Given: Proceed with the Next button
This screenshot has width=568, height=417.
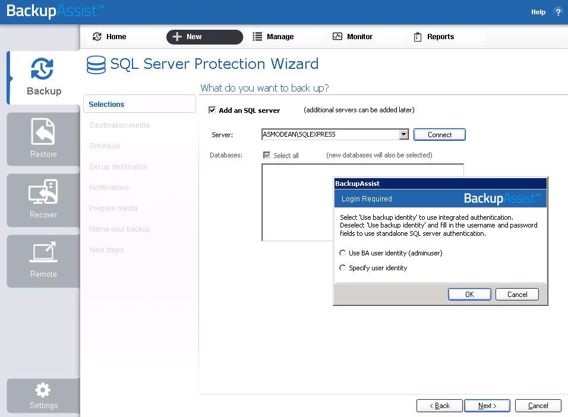Looking at the screenshot, I should click(487, 405).
